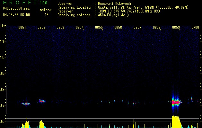Click the receiver text ICOM IC-575
Viewport: 202px width, 128px height.
[x=109, y=11]
